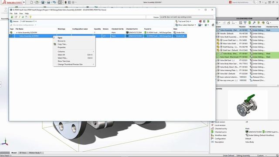Viewport: 279px width, 157px height.
Task: Open the View menu in PDM File Viewer
Action: [21, 14]
